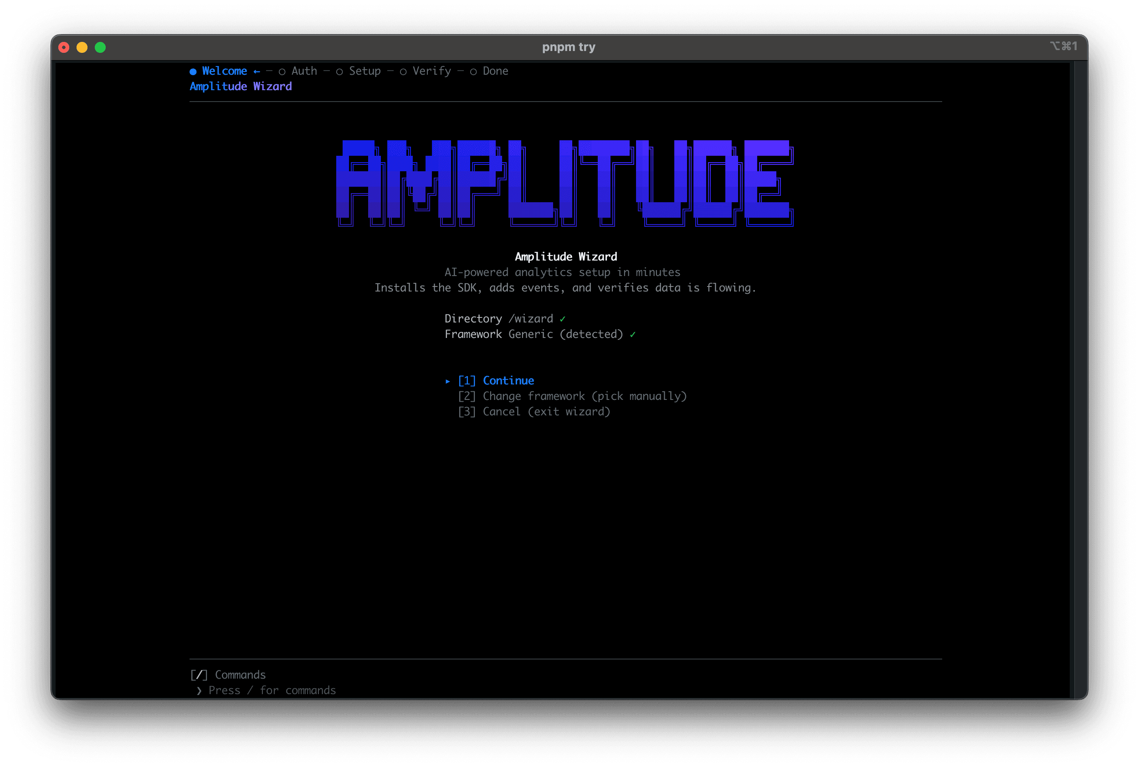Select Cancel (exit wizard) option
The width and height of the screenshot is (1139, 767).
click(x=534, y=412)
